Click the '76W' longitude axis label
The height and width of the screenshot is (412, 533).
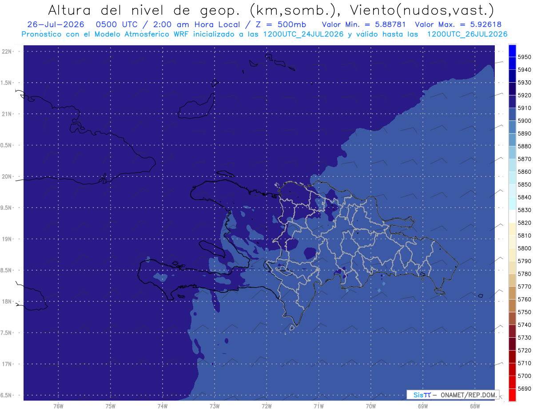pos(58,406)
